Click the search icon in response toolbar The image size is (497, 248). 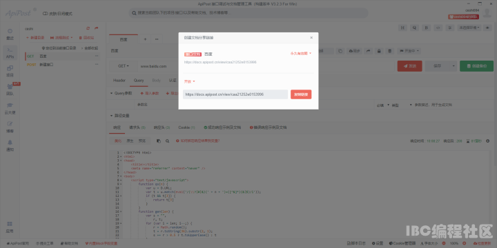(167, 141)
